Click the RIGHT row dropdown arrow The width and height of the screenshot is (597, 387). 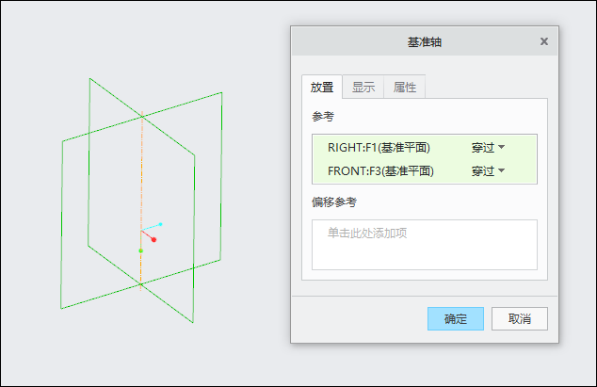[x=502, y=147]
